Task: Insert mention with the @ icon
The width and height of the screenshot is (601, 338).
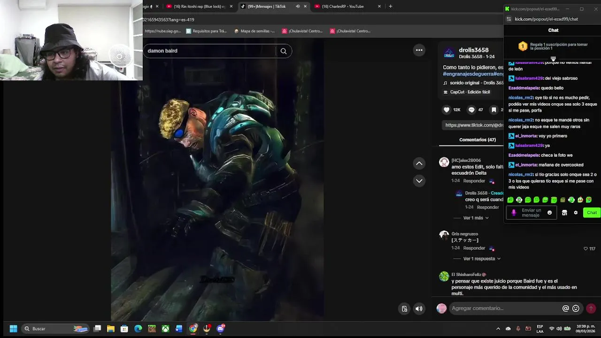Action: point(566,308)
